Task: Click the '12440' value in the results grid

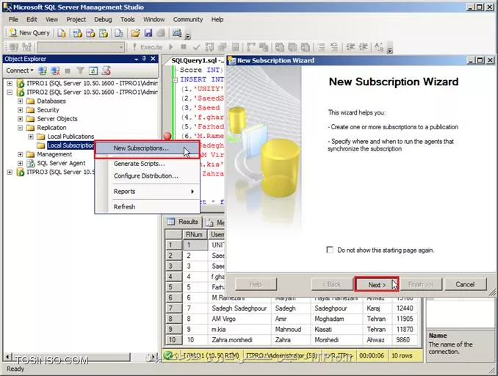Action: click(405, 308)
